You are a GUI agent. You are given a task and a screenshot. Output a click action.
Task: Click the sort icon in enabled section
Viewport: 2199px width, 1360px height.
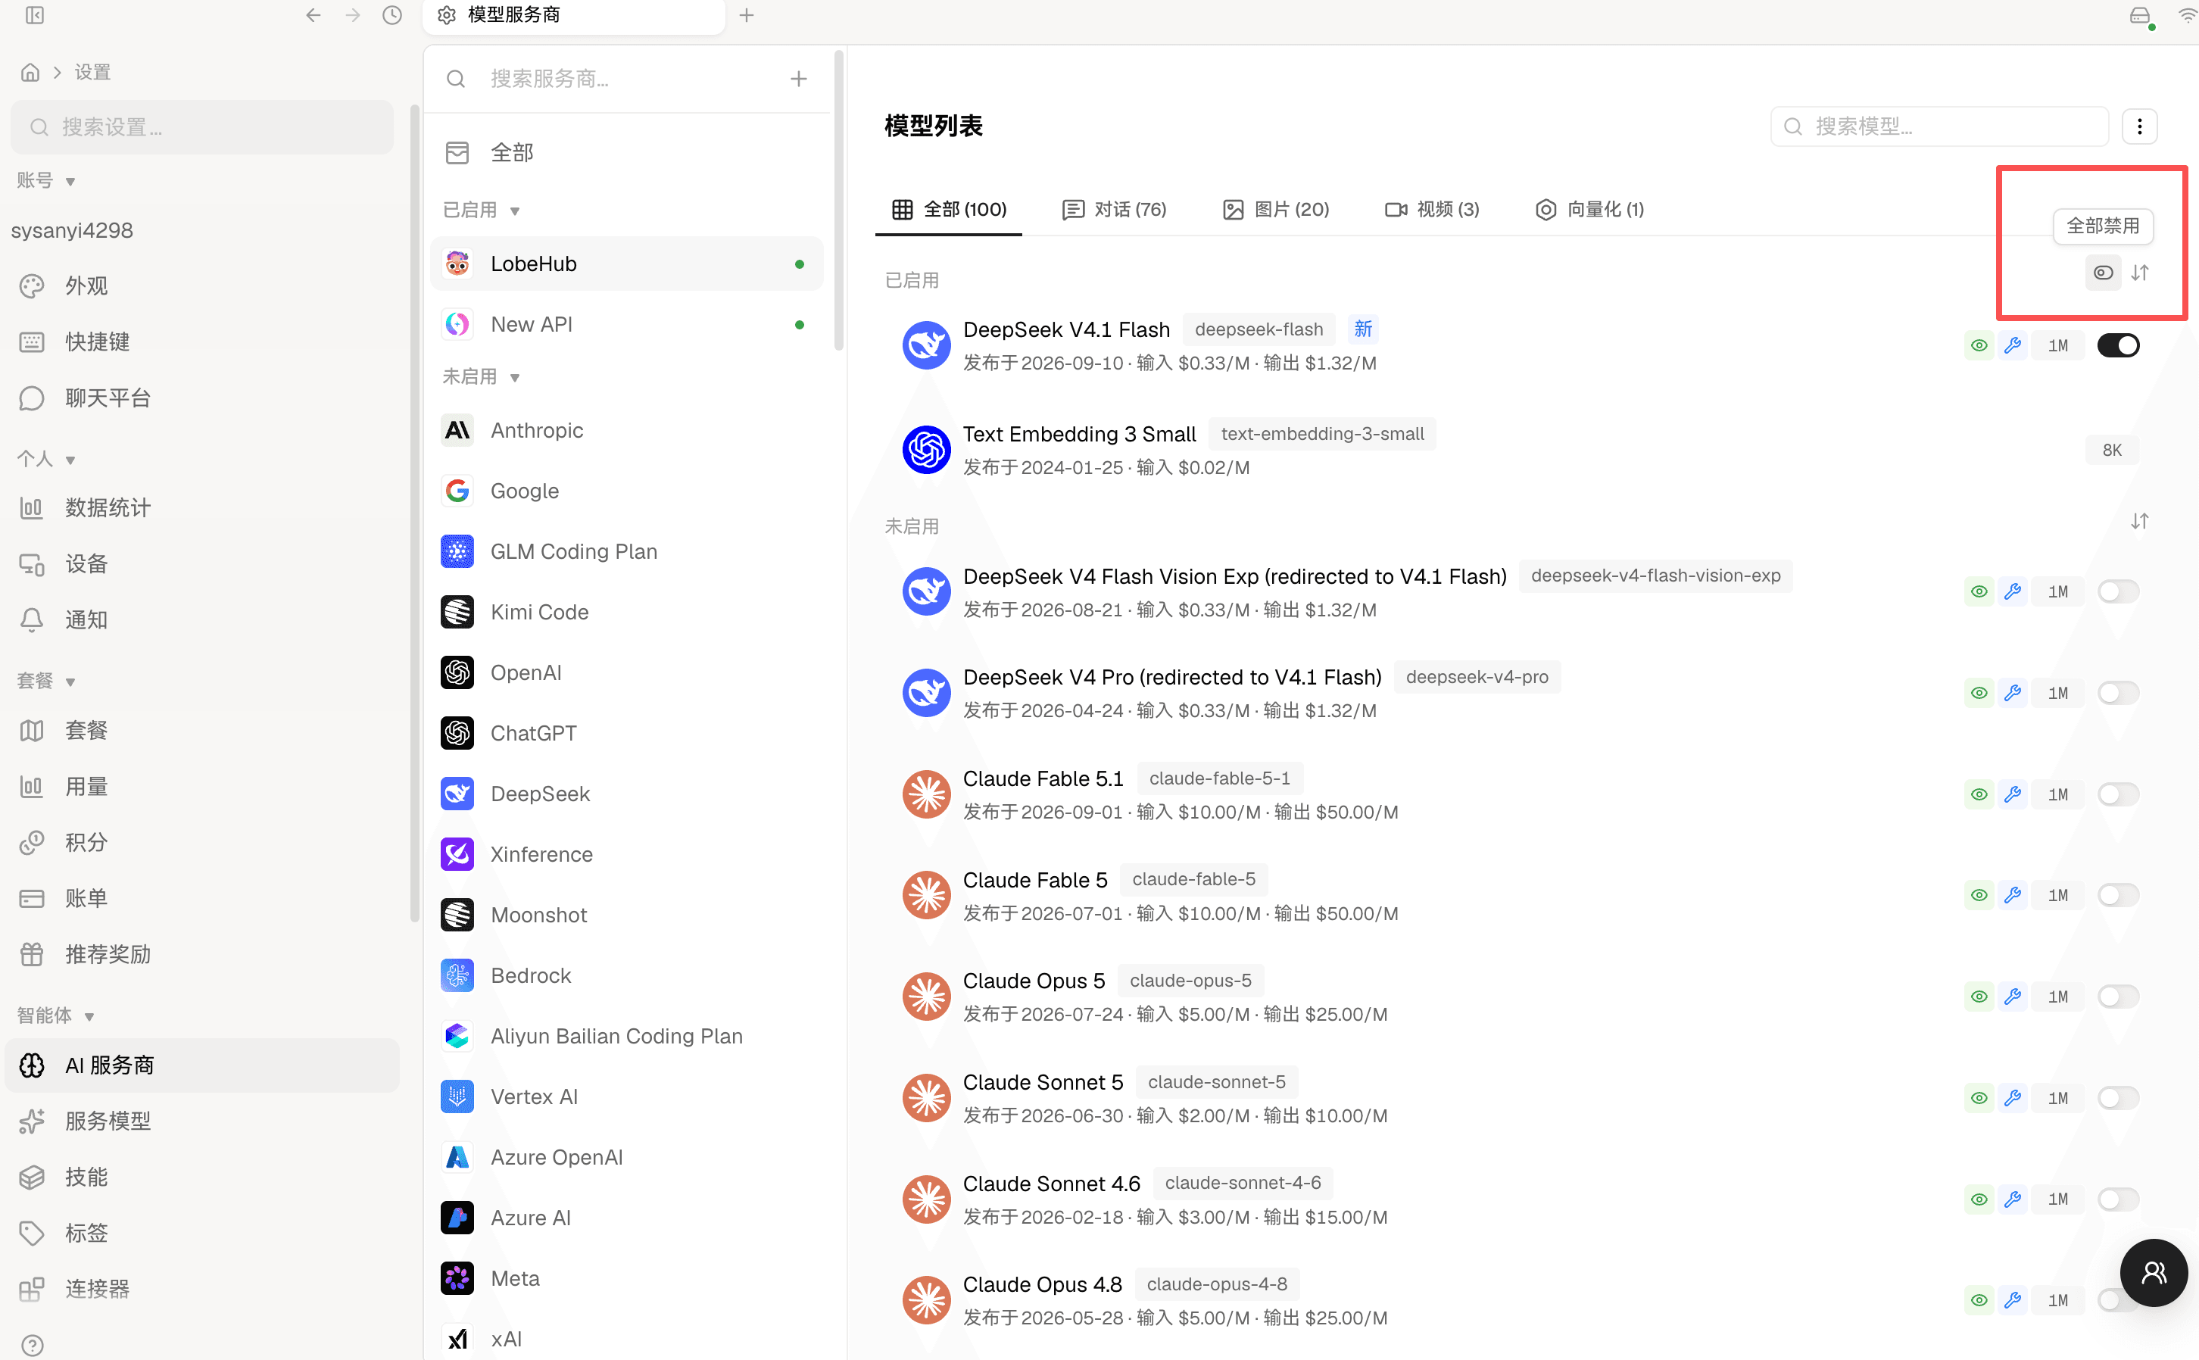point(2140,273)
